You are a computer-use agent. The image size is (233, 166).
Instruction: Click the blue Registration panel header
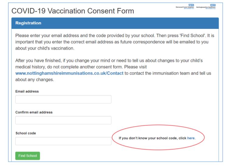point(115,23)
